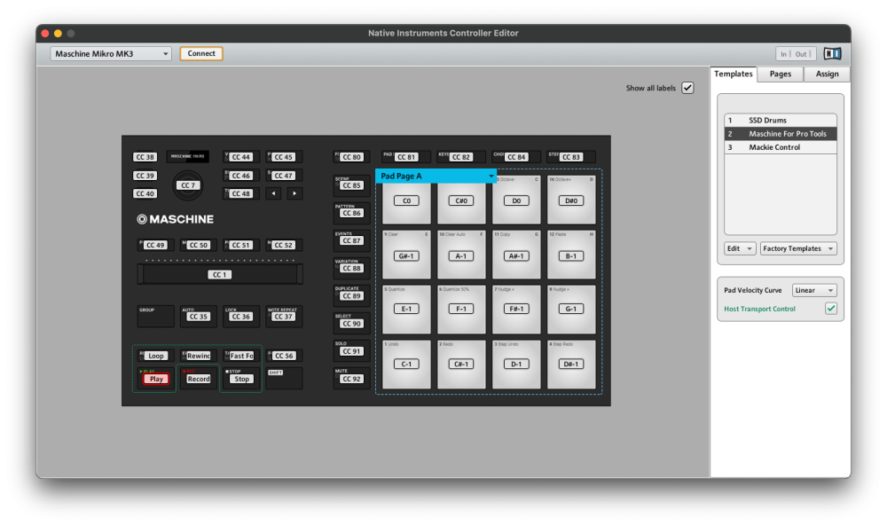Select the C0 pad
The image size is (887, 526).
[406, 200]
